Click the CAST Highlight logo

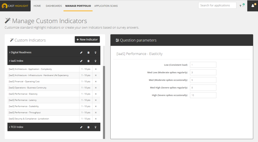[15, 6]
